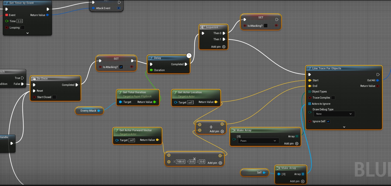Click Add pin icon on add vector node
Viewport: 391px width, 186px height.
(x=222, y=131)
